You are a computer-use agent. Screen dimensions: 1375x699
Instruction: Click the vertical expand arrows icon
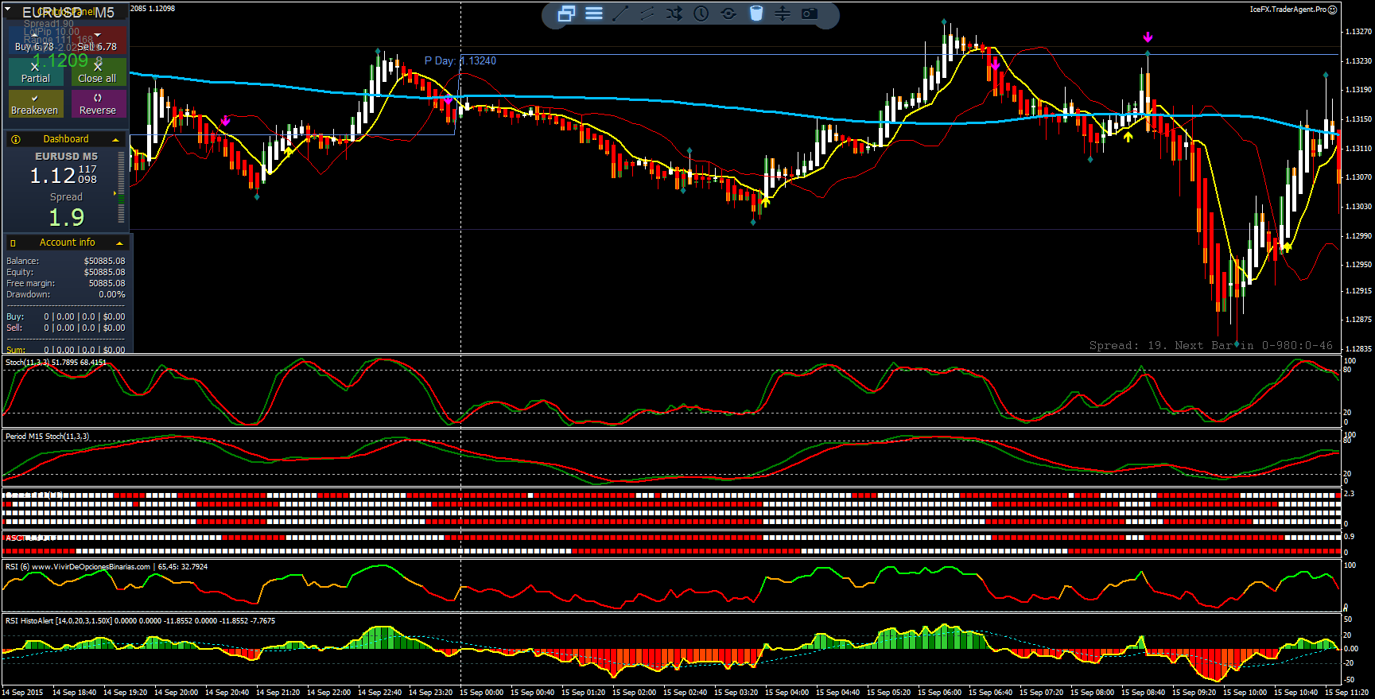(x=783, y=14)
